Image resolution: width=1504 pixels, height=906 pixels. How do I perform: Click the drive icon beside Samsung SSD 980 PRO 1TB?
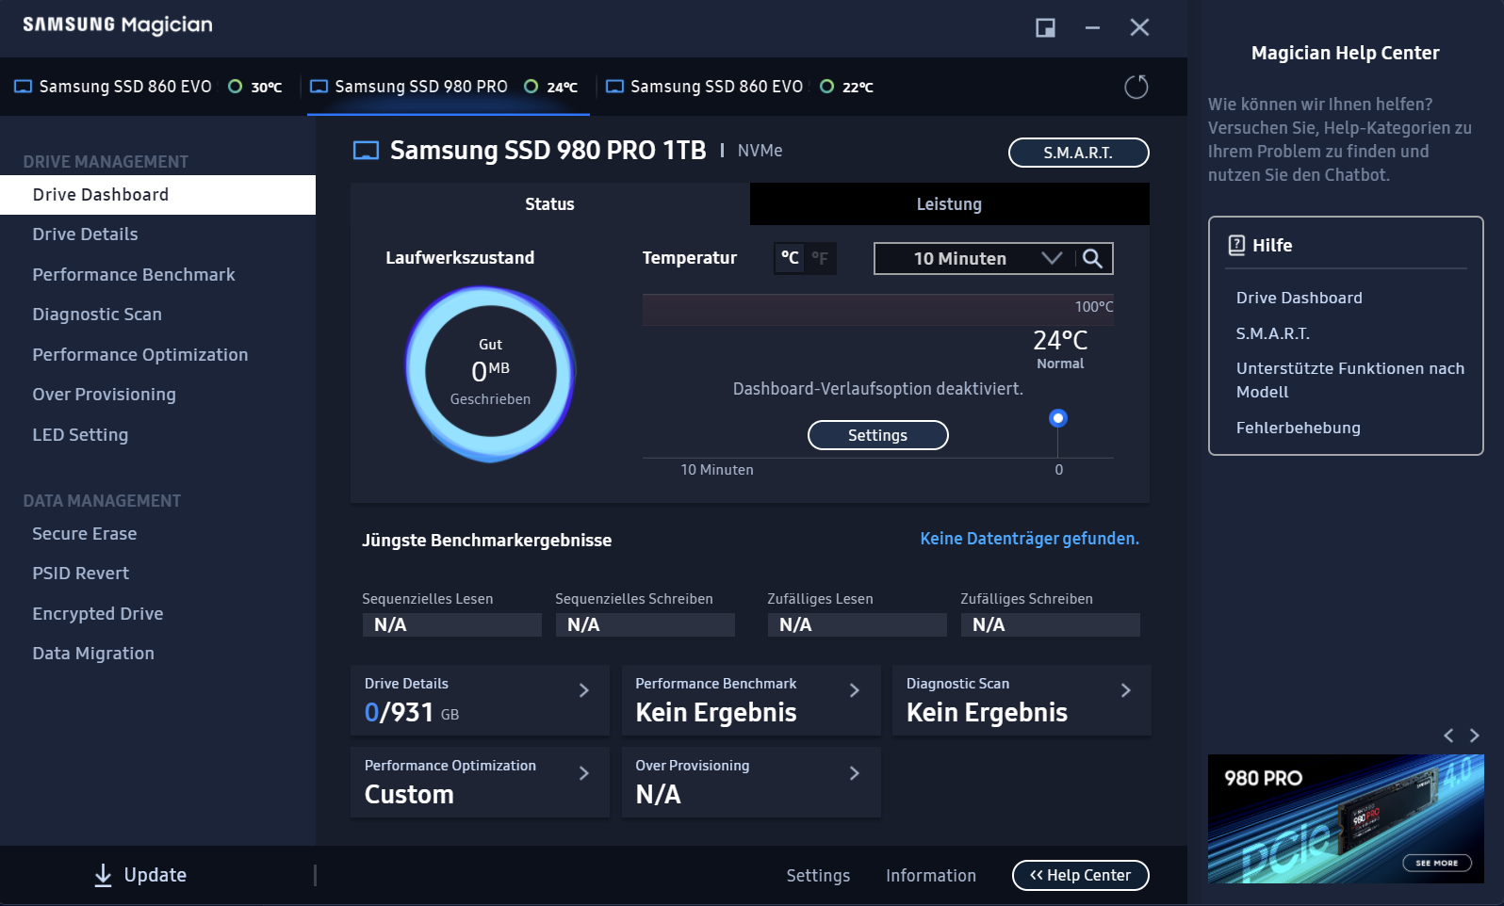[x=366, y=151]
